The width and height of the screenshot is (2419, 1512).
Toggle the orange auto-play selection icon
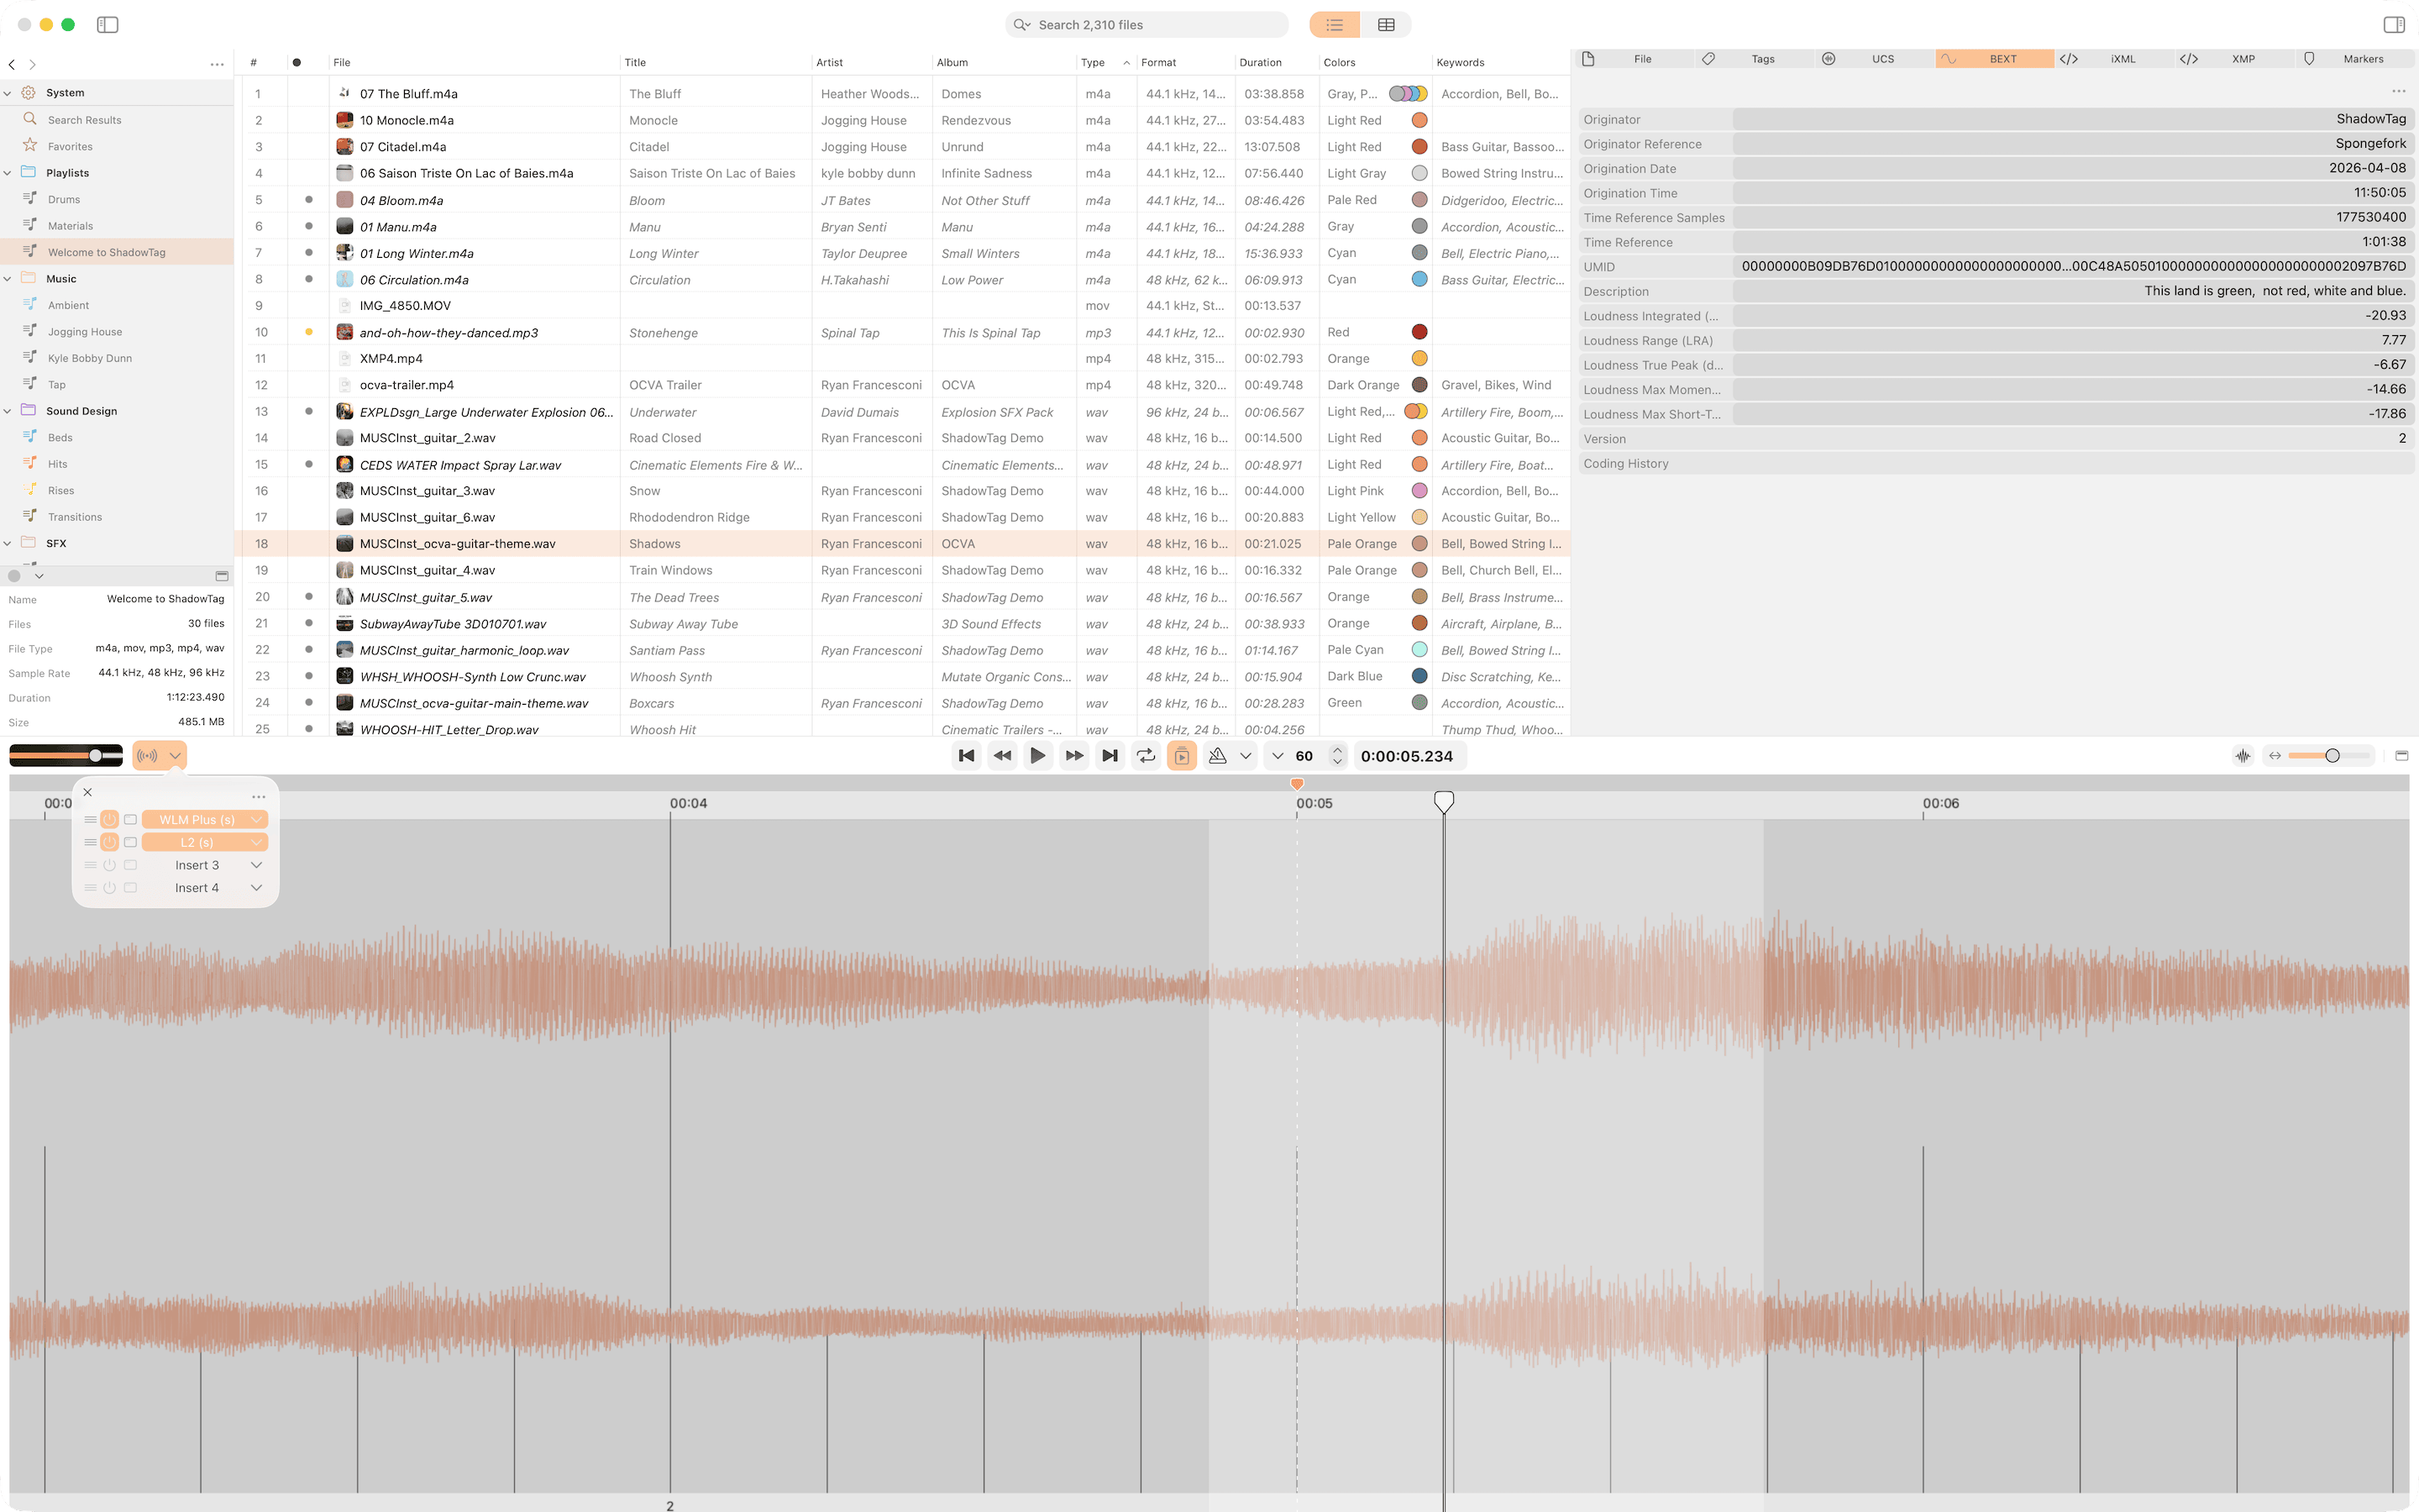[x=1183, y=756]
